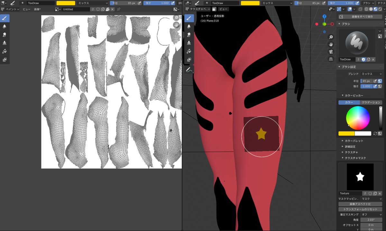This screenshot has width=386, height=231.
Task: Click the snapping magnet icon in the viewport header
Action: [339, 9]
